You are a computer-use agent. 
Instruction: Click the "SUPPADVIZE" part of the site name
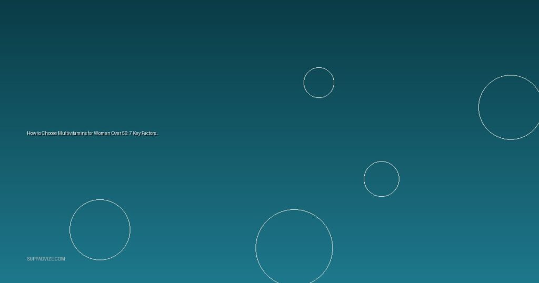(40, 259)
